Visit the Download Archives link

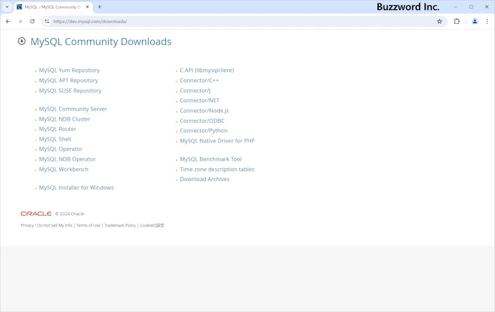(x=204, y=179)
